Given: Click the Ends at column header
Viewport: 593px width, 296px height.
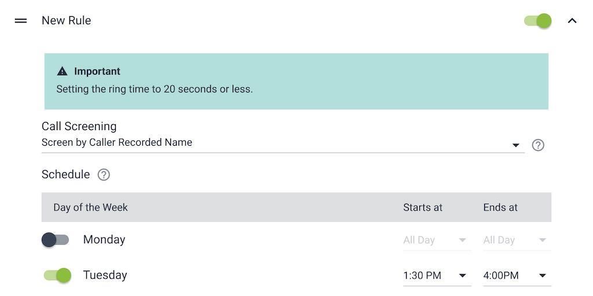Looking at the screenshot, I should [500, 208].
